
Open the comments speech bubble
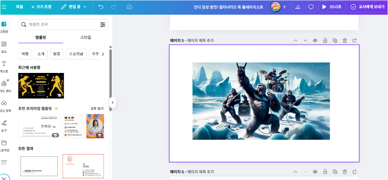click(x=311, y=7)
